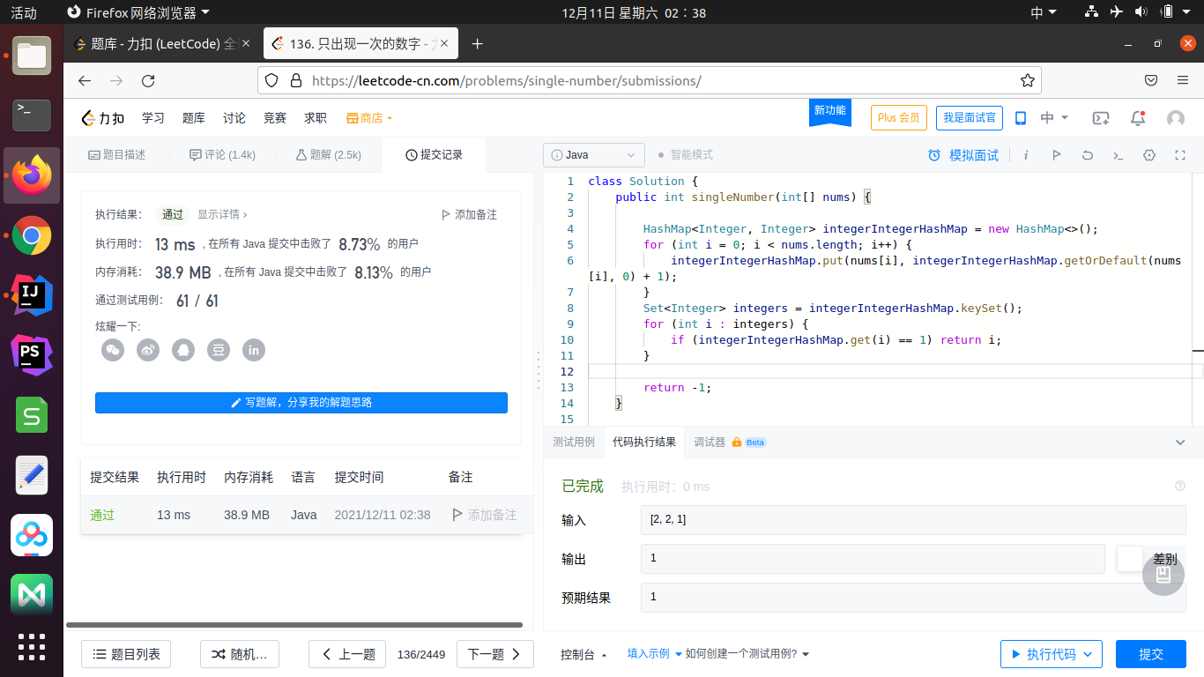
Task: Click 执行代码 run code button
Action: 1052,654
